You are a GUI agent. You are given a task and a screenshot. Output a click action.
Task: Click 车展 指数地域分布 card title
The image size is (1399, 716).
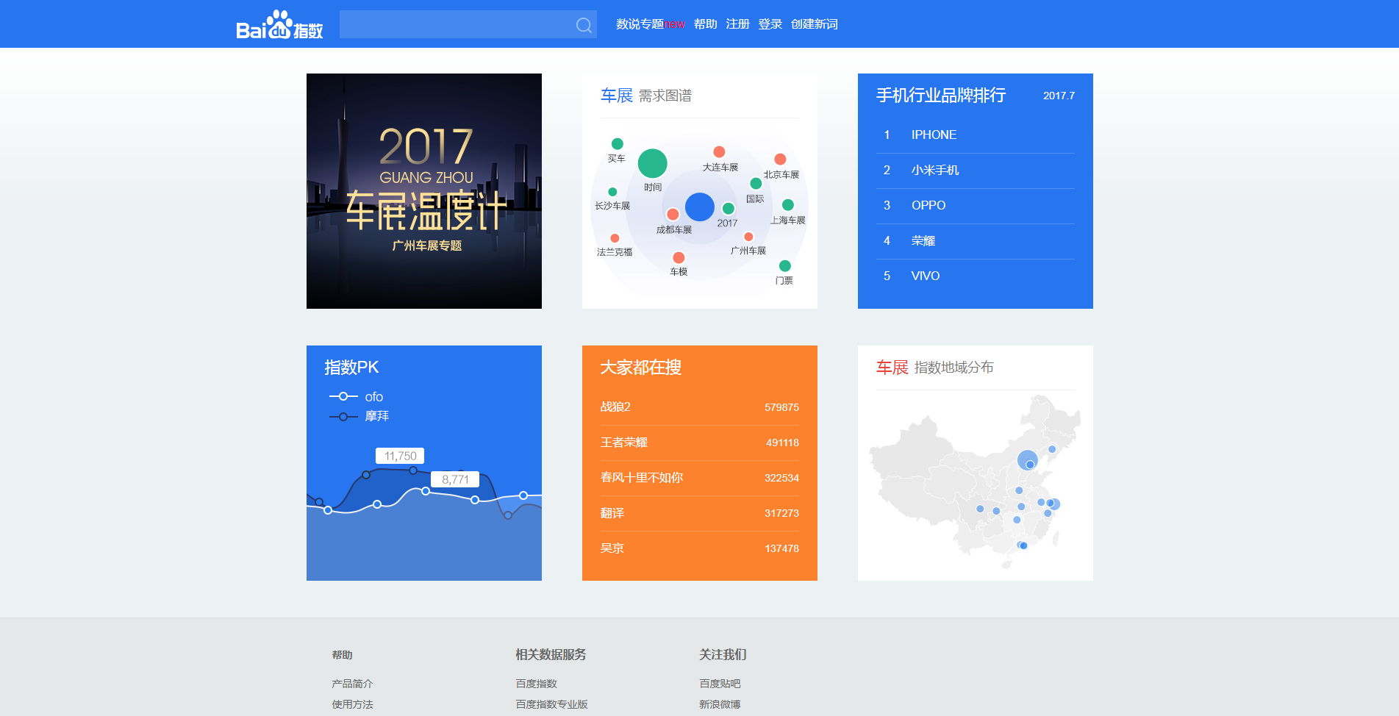[934, 368]
